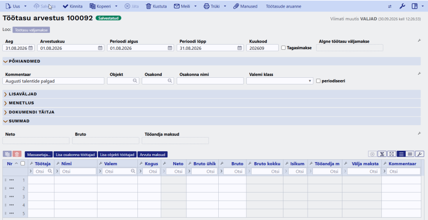This screenshot has height=220, width=428.
Task: Open the Kopeeri dropdown arrow
Action: [x=116, y=6]
